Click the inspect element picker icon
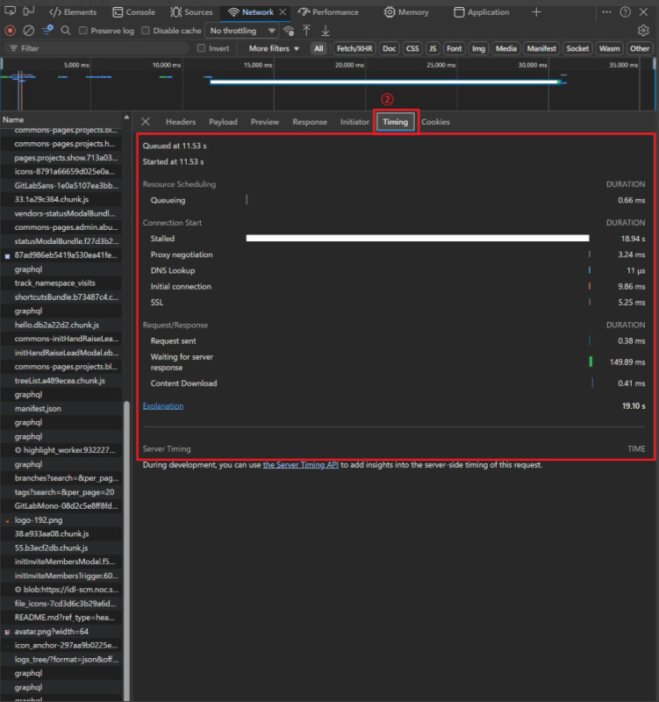Screen dimensions: 659x702 click(10, 11)
